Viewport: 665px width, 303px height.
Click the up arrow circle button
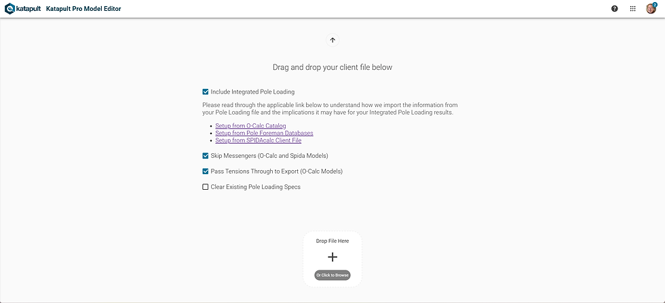(x=332, y=40)
